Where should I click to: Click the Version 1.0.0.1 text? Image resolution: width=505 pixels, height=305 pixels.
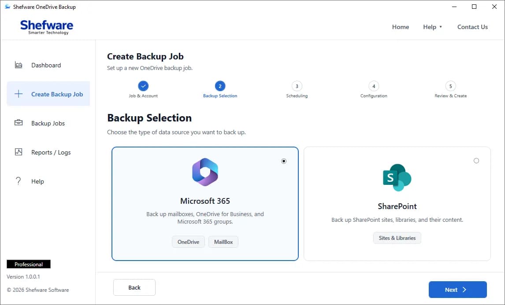coord(23,277)
